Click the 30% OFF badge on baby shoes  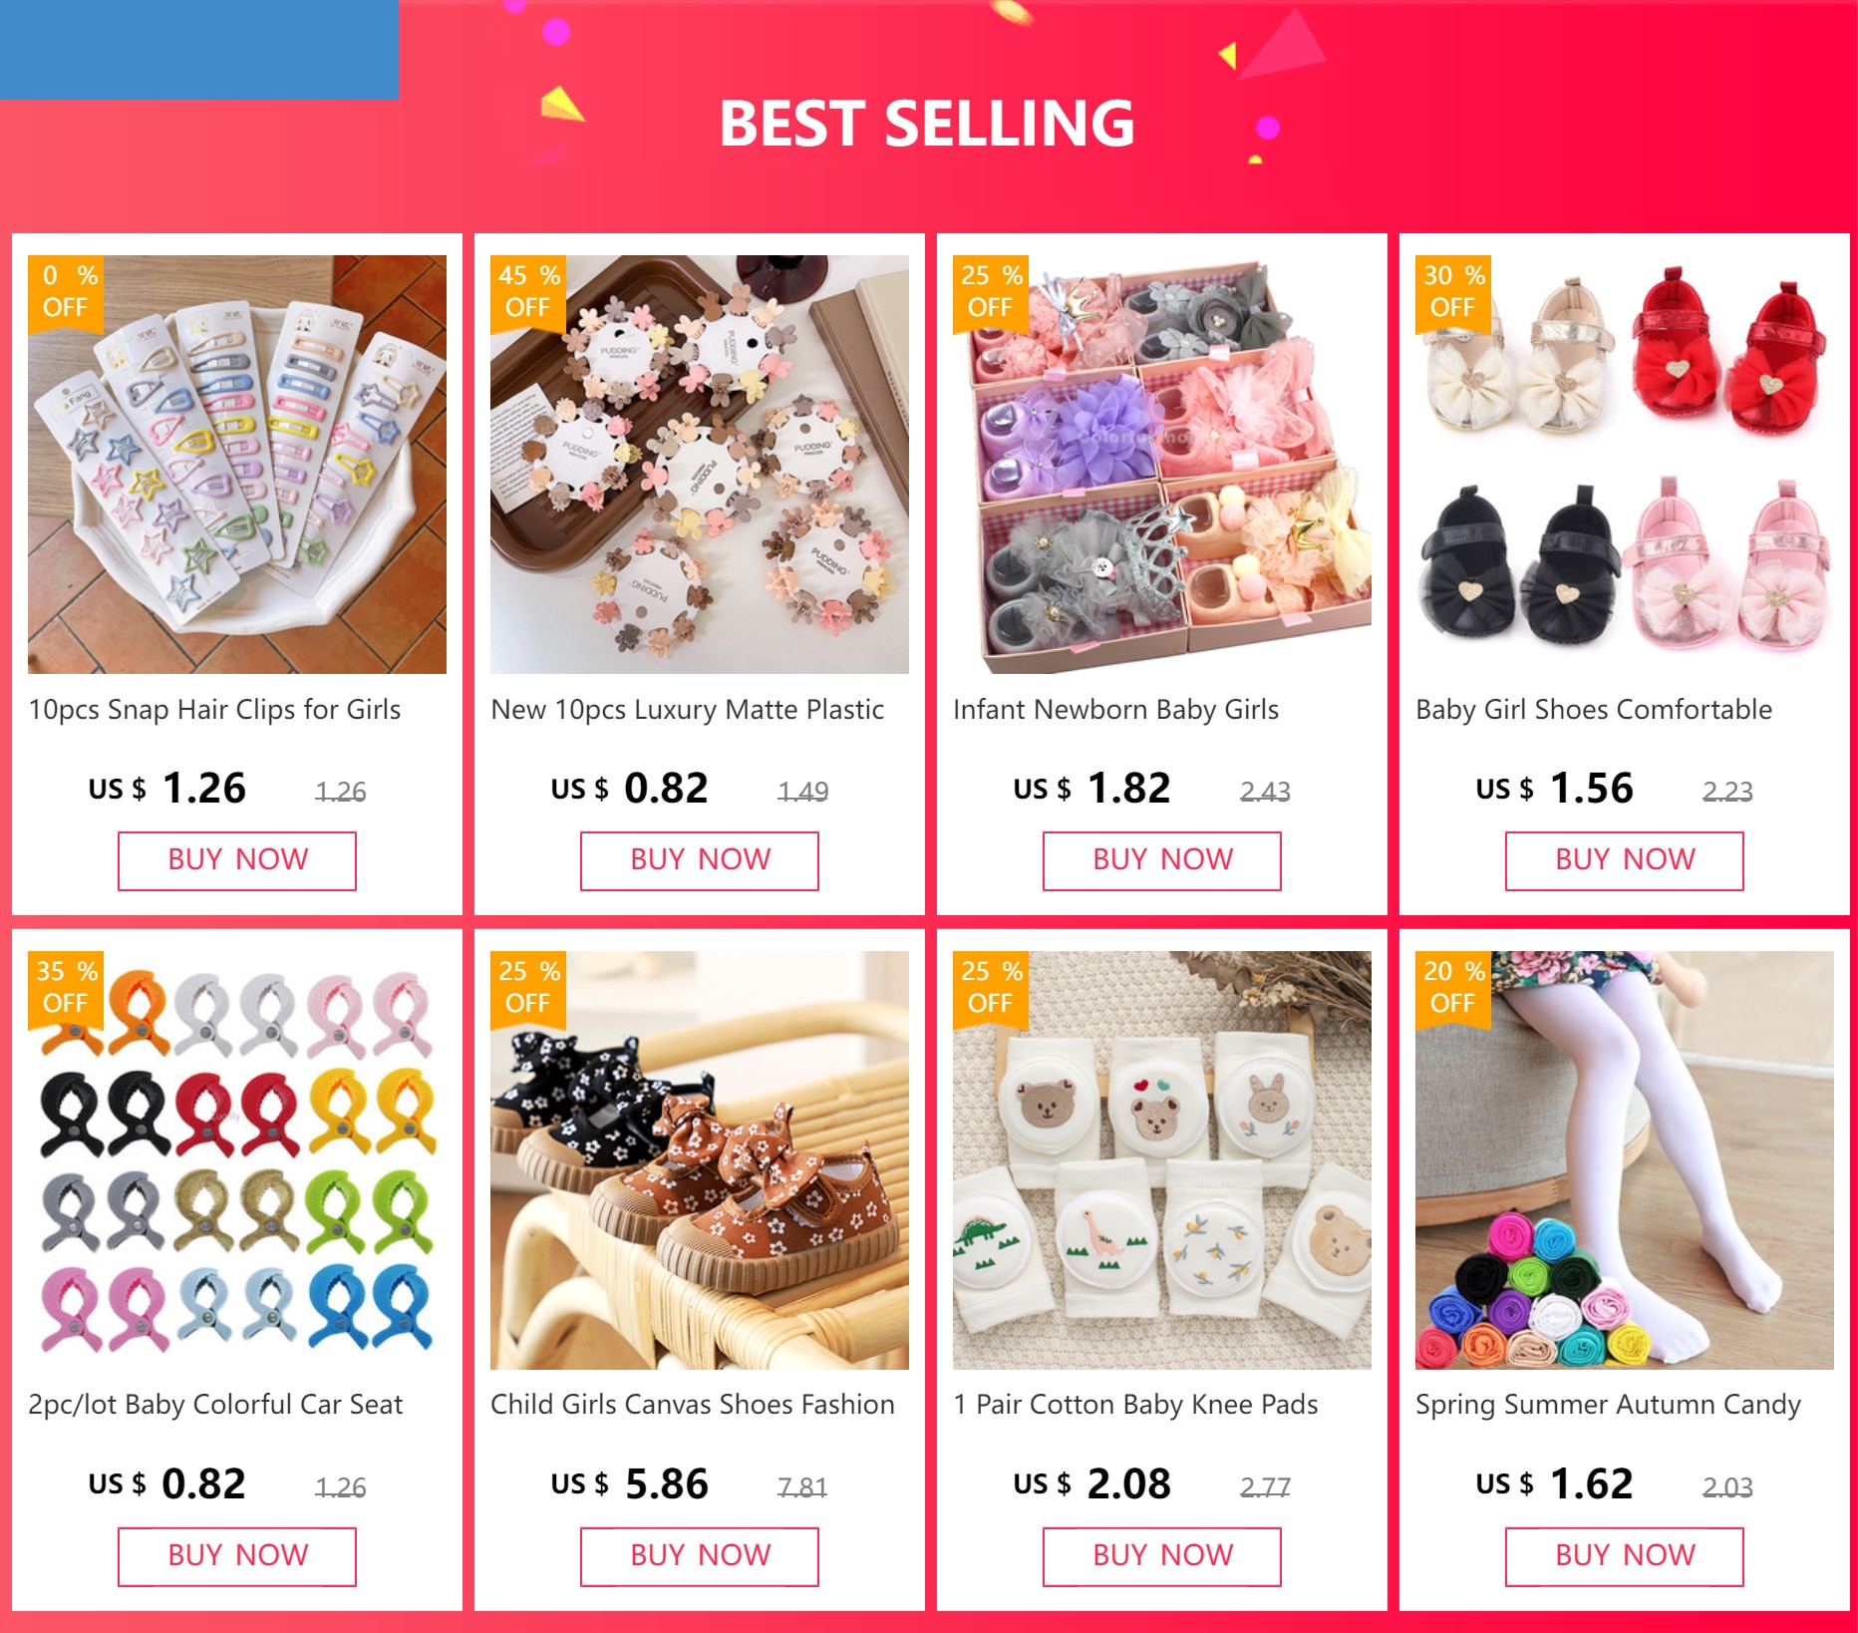coord(1453,291)
